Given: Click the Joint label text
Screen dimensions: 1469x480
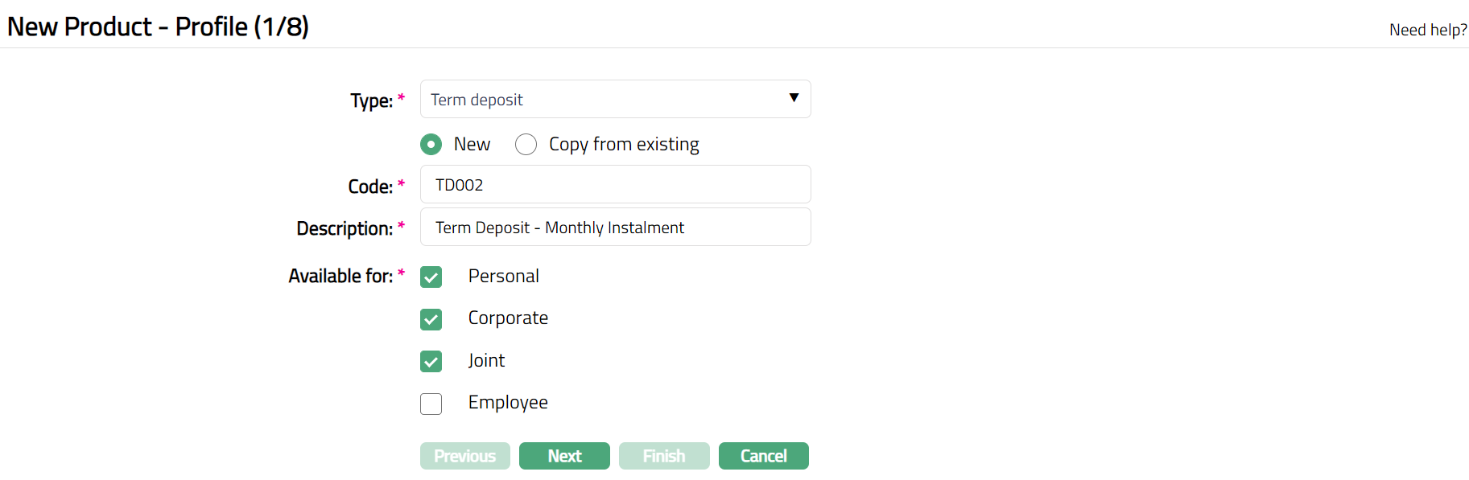Looking at the screenshot, I should point(486,361).
